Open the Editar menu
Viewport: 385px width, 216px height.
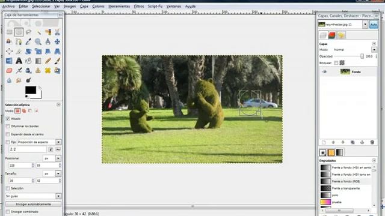pyautogui.click(x=23, y=7)
